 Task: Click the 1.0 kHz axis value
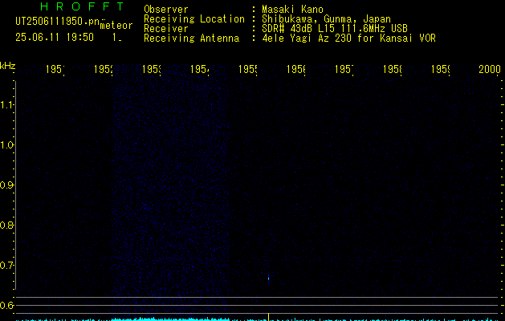tap(6, 145)
